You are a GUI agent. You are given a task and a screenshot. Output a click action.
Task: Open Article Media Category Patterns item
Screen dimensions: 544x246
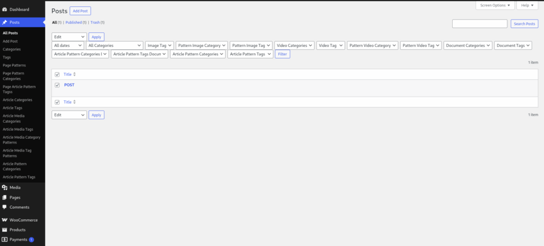[21, 140]
